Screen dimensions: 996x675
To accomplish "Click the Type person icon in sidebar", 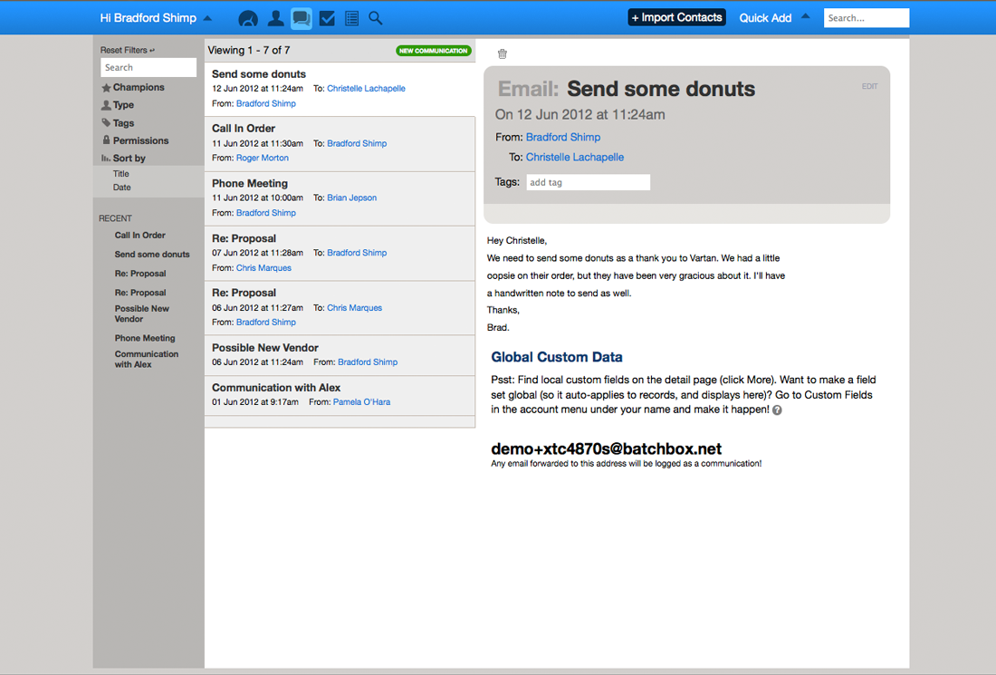I will 106,105.
